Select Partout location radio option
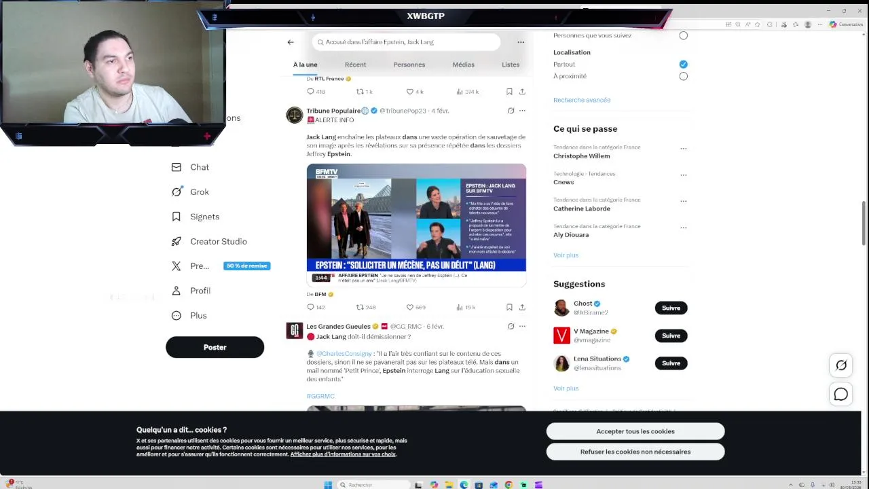Screen dimensions: 869x489 click(x=683, y=65)
